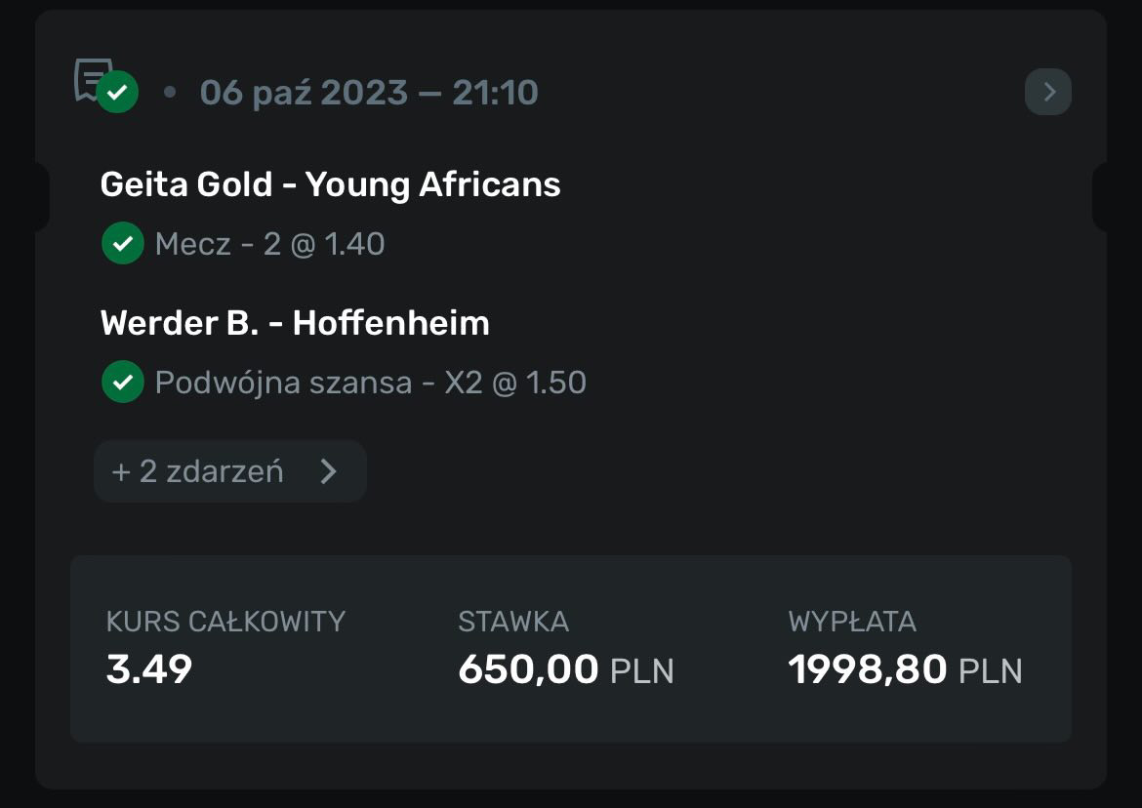This screenshot has width=1142, height=808.
Task: Select the Geita Gold - Young Africans match
Action: (x=330, y=184)
